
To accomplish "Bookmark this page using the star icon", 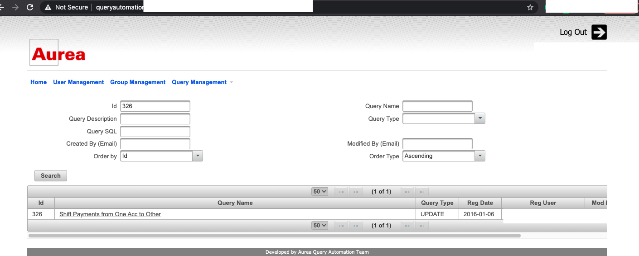I will coord(530,7).
